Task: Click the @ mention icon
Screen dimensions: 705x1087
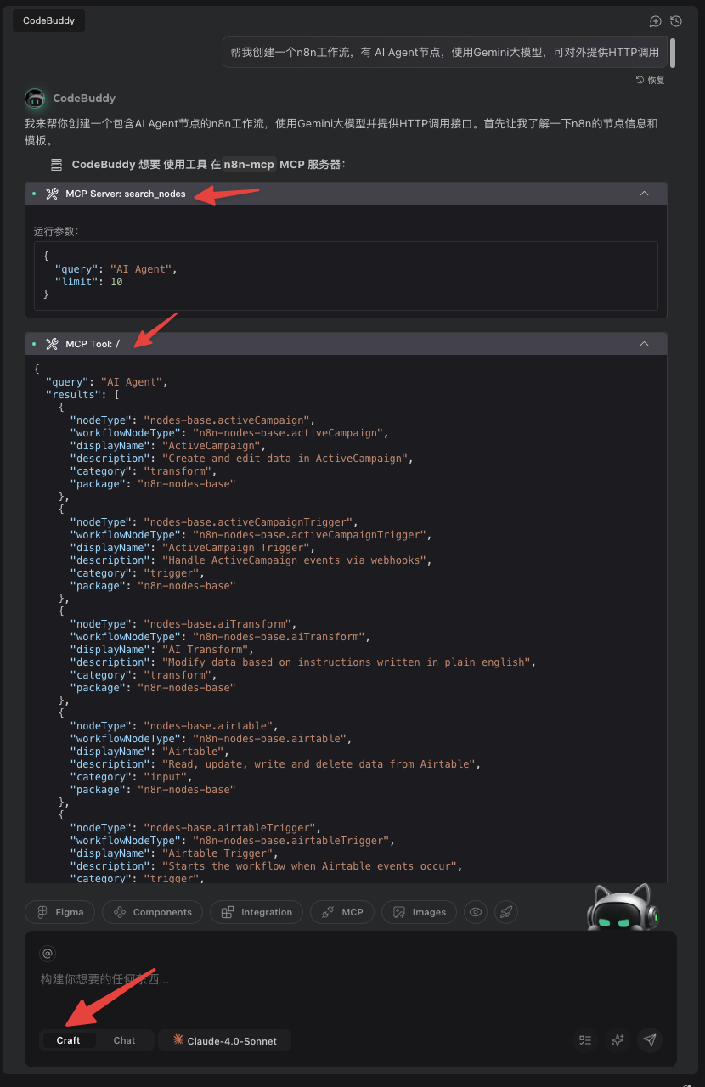Action: [x=48, y=954]
